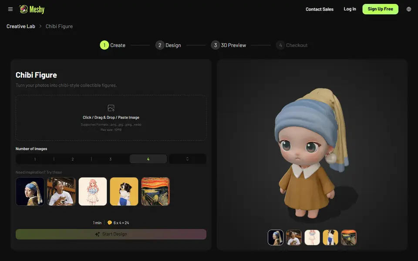Show dog figure in preview strip
The height and width of the screenshot is (261, 418).
(x=330, y=238)
